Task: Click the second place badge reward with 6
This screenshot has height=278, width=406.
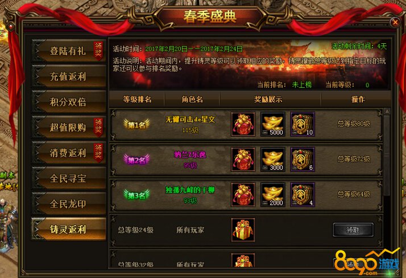Action: point(303,160)
